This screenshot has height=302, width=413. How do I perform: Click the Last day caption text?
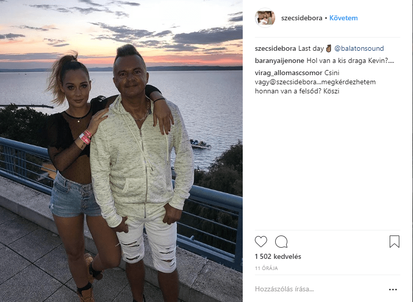(x=311, y=49)
